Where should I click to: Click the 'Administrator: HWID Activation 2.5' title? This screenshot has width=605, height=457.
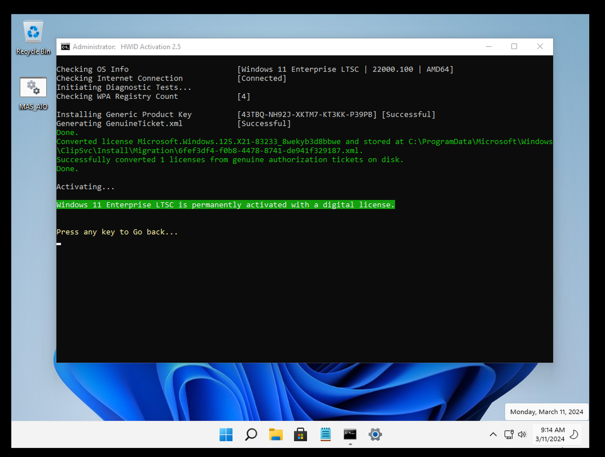[127, 47]
